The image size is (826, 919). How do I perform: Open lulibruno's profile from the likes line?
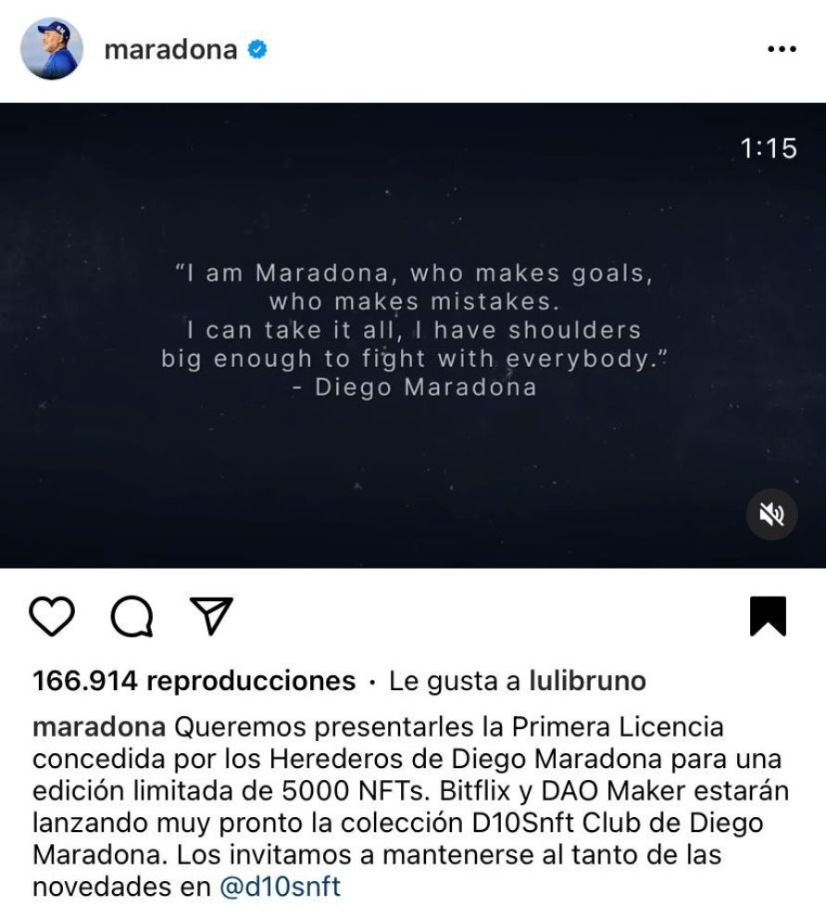coord(588,681)
